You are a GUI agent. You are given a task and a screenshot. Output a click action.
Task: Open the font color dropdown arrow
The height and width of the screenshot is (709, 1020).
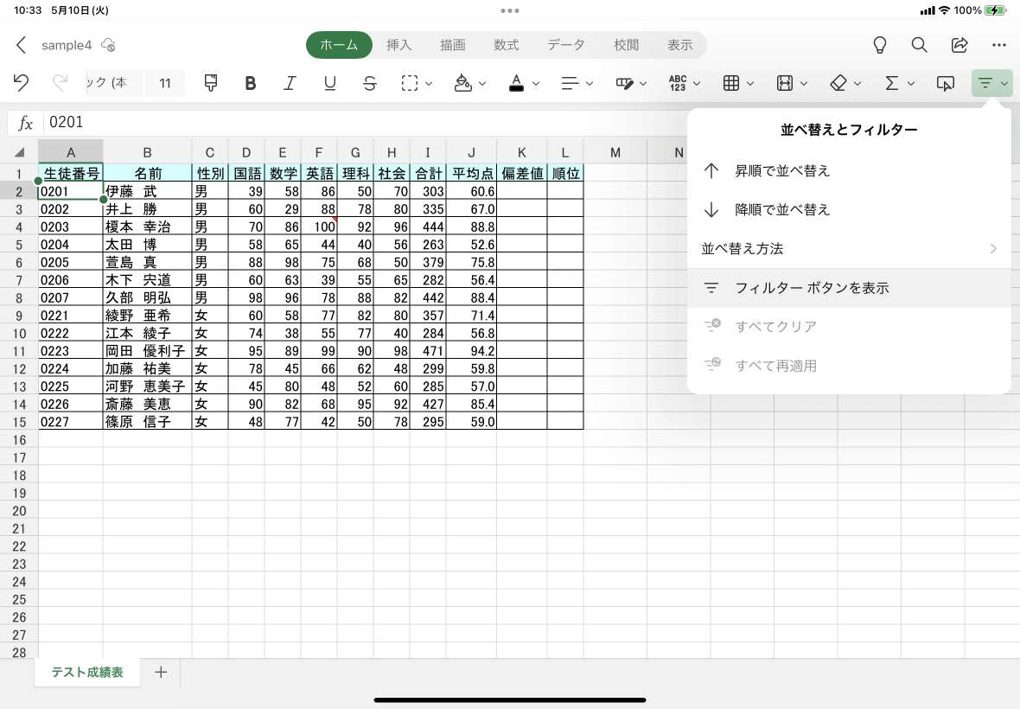536,83
